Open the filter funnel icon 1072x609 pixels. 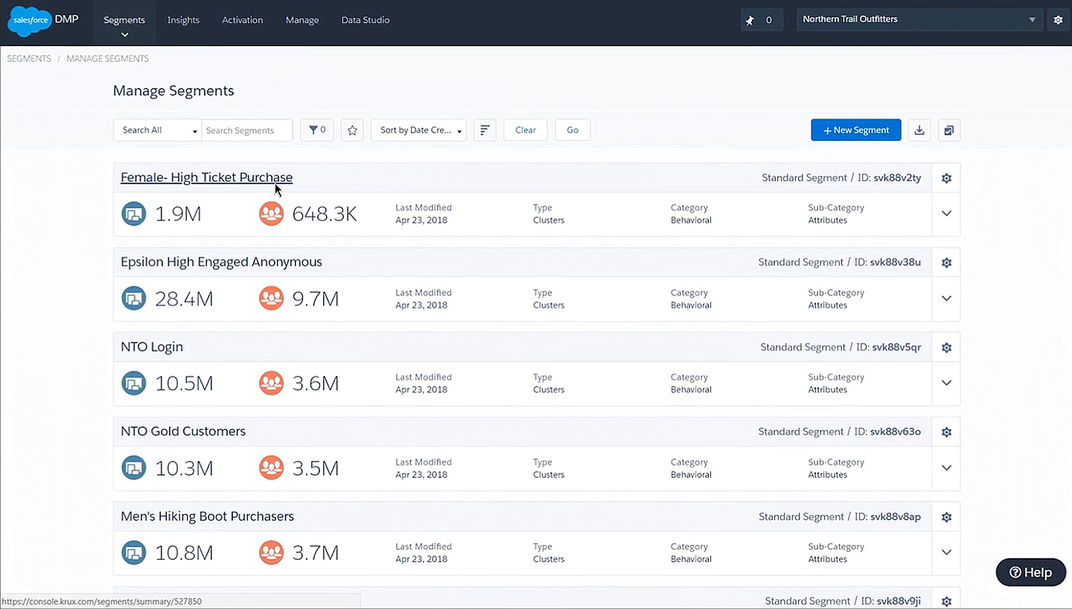pyautogui.click(x=316, y=130)
